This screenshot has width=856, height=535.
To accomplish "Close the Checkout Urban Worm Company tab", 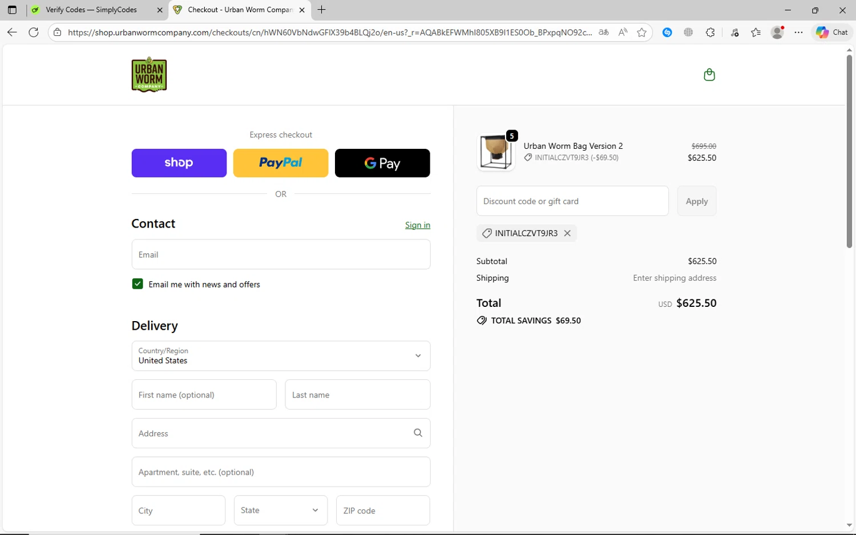I will point(302,10).
